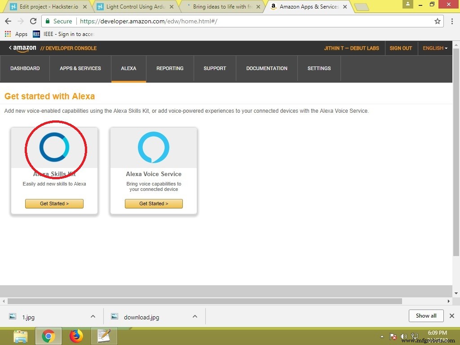Open Firefox from the taskbar

pos(76,336)
